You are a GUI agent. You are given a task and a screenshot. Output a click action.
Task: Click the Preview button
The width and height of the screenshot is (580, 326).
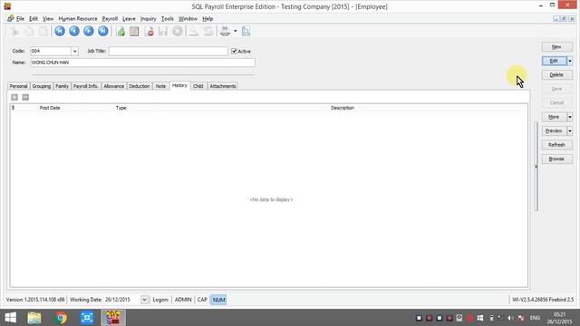click(554, 130)
